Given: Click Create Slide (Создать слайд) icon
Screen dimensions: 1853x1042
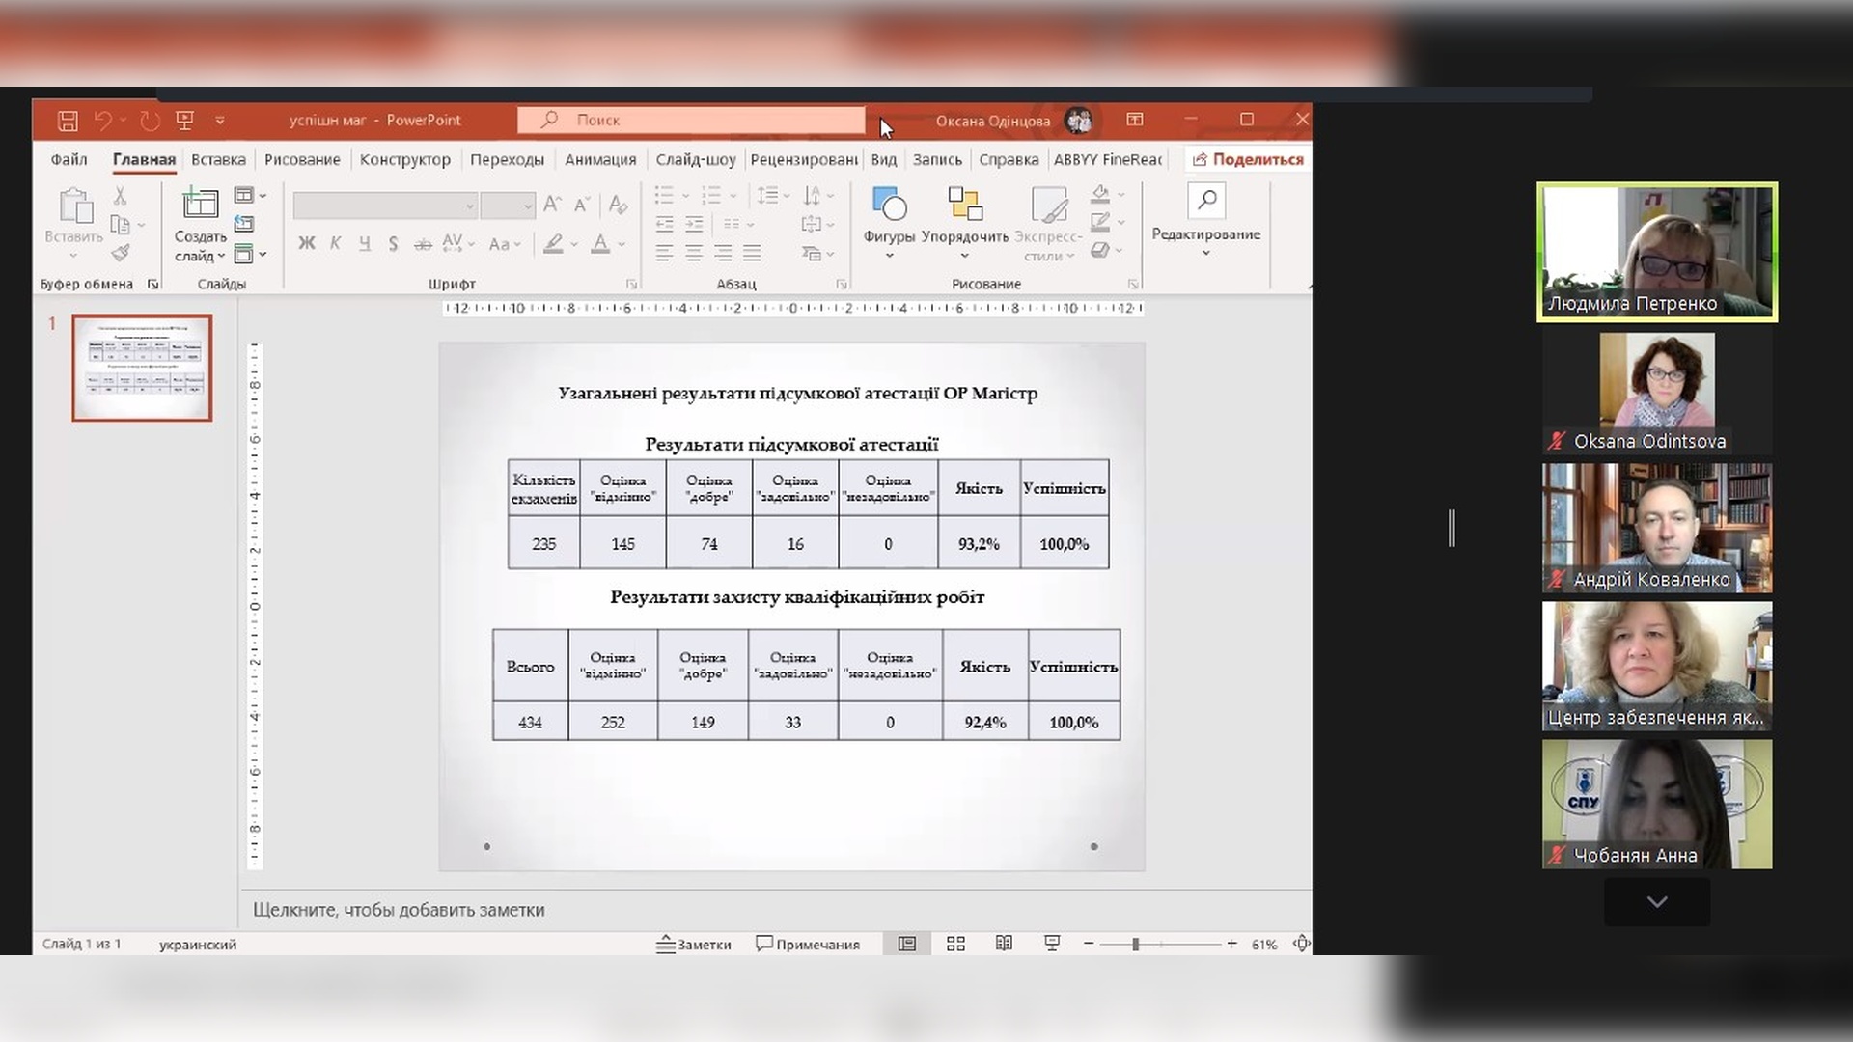Looking at the screenshot, I should tap(200, 205).
